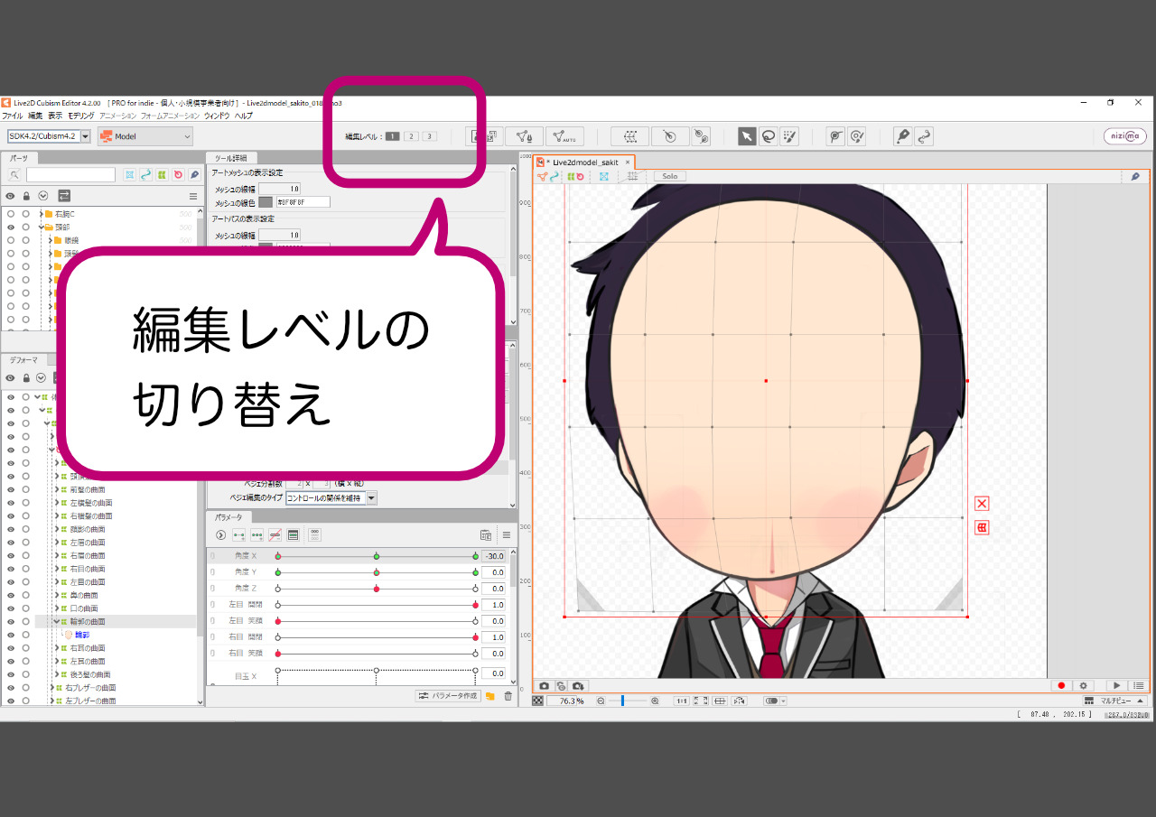Click the trash icon in Parameter panel
Screen dimensions: 1156x817
click(x=508, y=696)
